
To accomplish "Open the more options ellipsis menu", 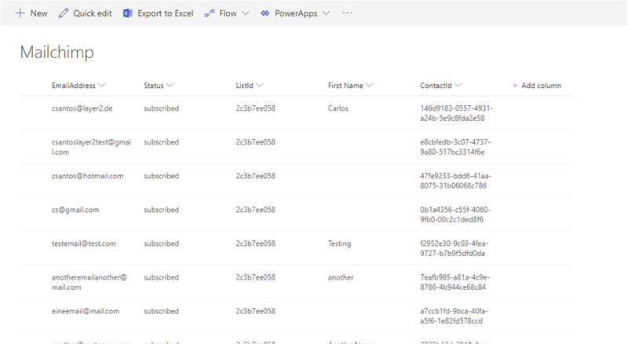I will click(348, 13).
